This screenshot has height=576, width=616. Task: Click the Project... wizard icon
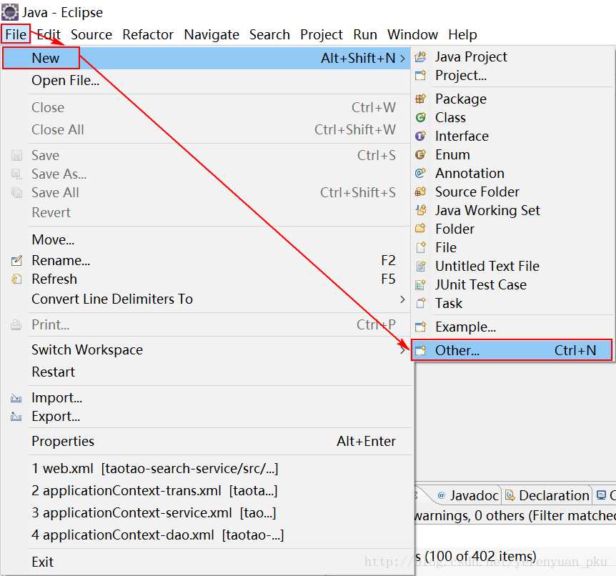coord(420,75)
